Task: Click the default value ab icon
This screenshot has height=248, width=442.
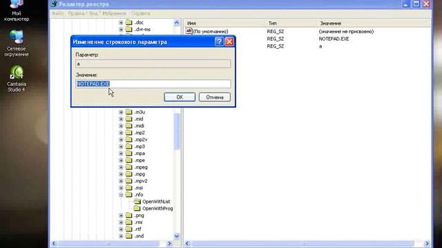Action: [189, 31]
